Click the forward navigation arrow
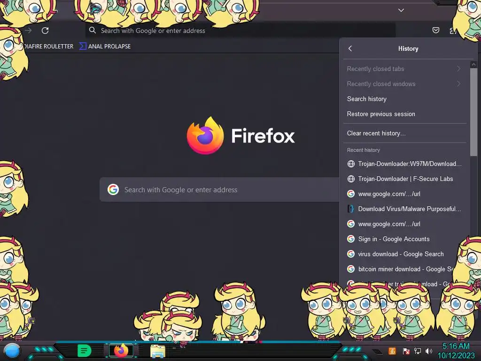Screen dimensions: 481x361 (x=29, y=31)
